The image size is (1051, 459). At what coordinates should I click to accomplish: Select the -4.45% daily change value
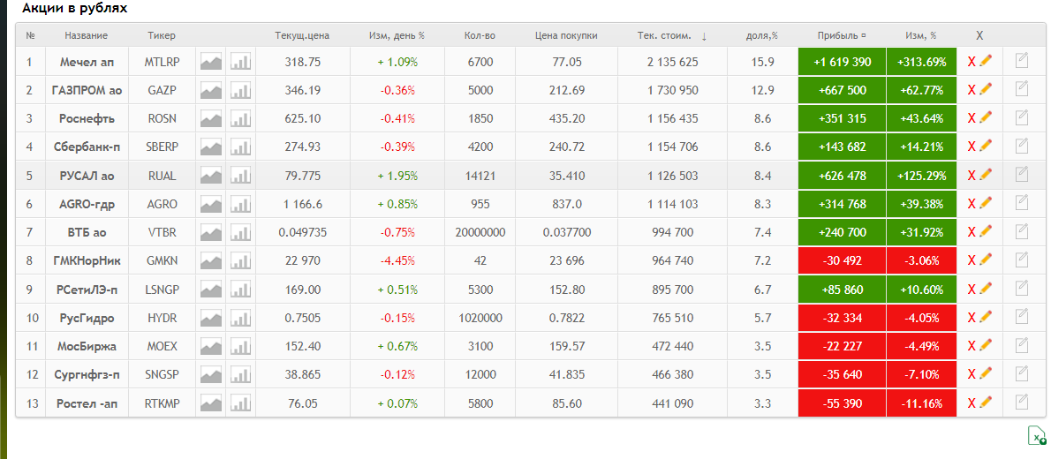(x=397, y=260)
